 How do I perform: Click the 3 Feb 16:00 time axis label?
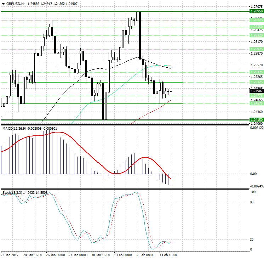[167, 255]
